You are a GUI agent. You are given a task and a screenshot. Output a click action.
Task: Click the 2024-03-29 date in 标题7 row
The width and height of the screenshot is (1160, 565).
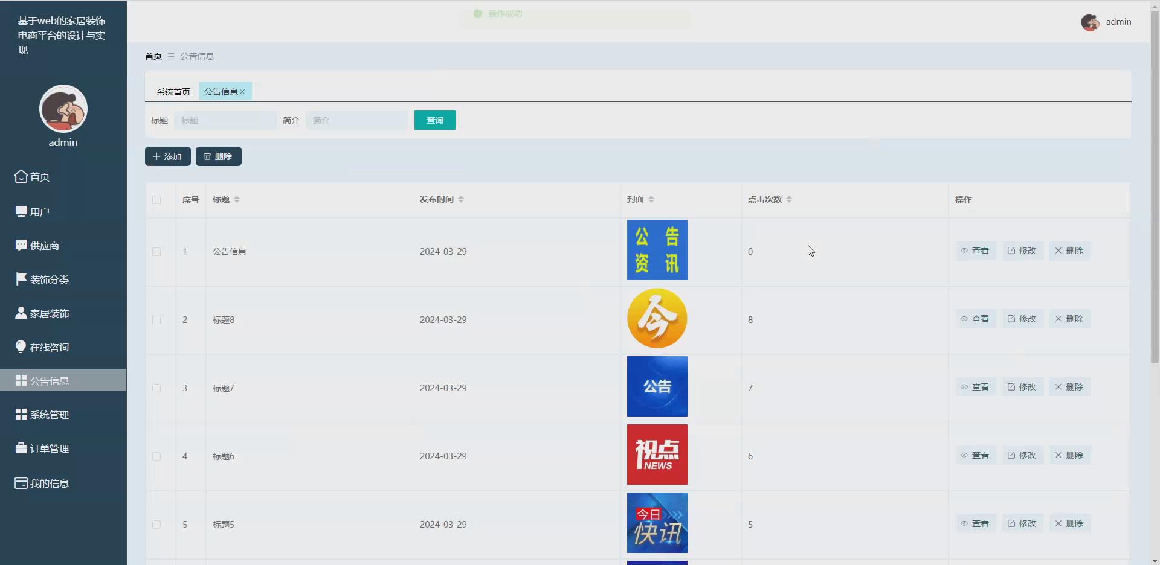[x=443, y=388]
